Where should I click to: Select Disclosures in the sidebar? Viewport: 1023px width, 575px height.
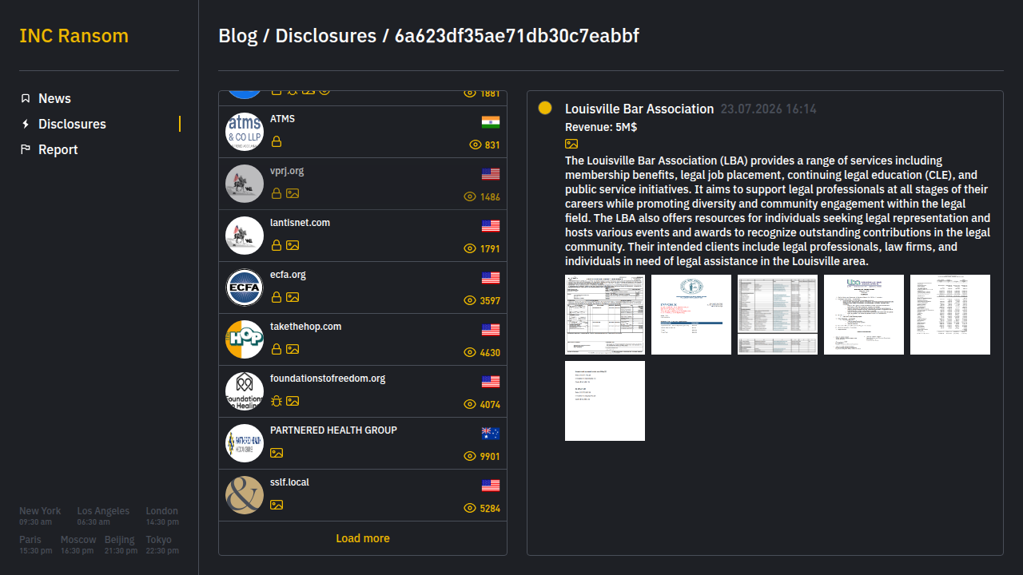72,124
